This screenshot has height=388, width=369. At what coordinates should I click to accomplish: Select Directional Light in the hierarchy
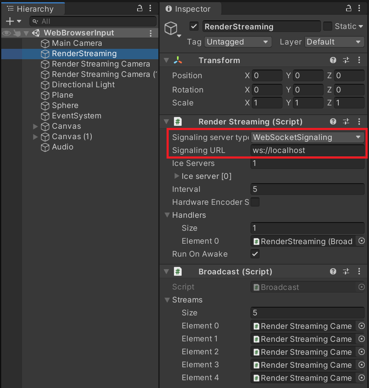(83, 85)
